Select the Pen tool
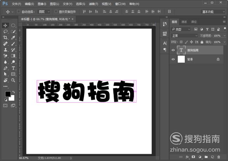228x161 pixels. (x=5, y=68)
